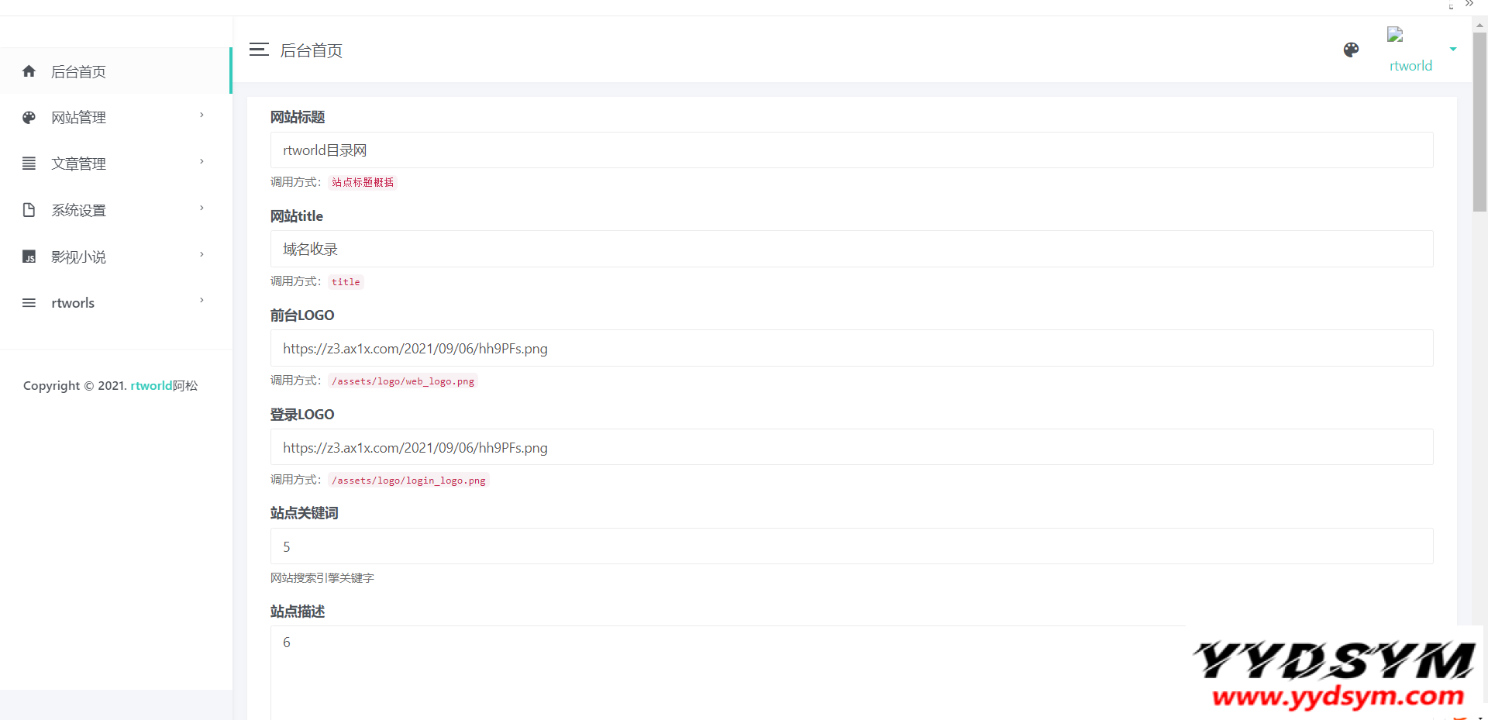
Task: Click the JS icon beside 影视小说
Action: [29, 257]
